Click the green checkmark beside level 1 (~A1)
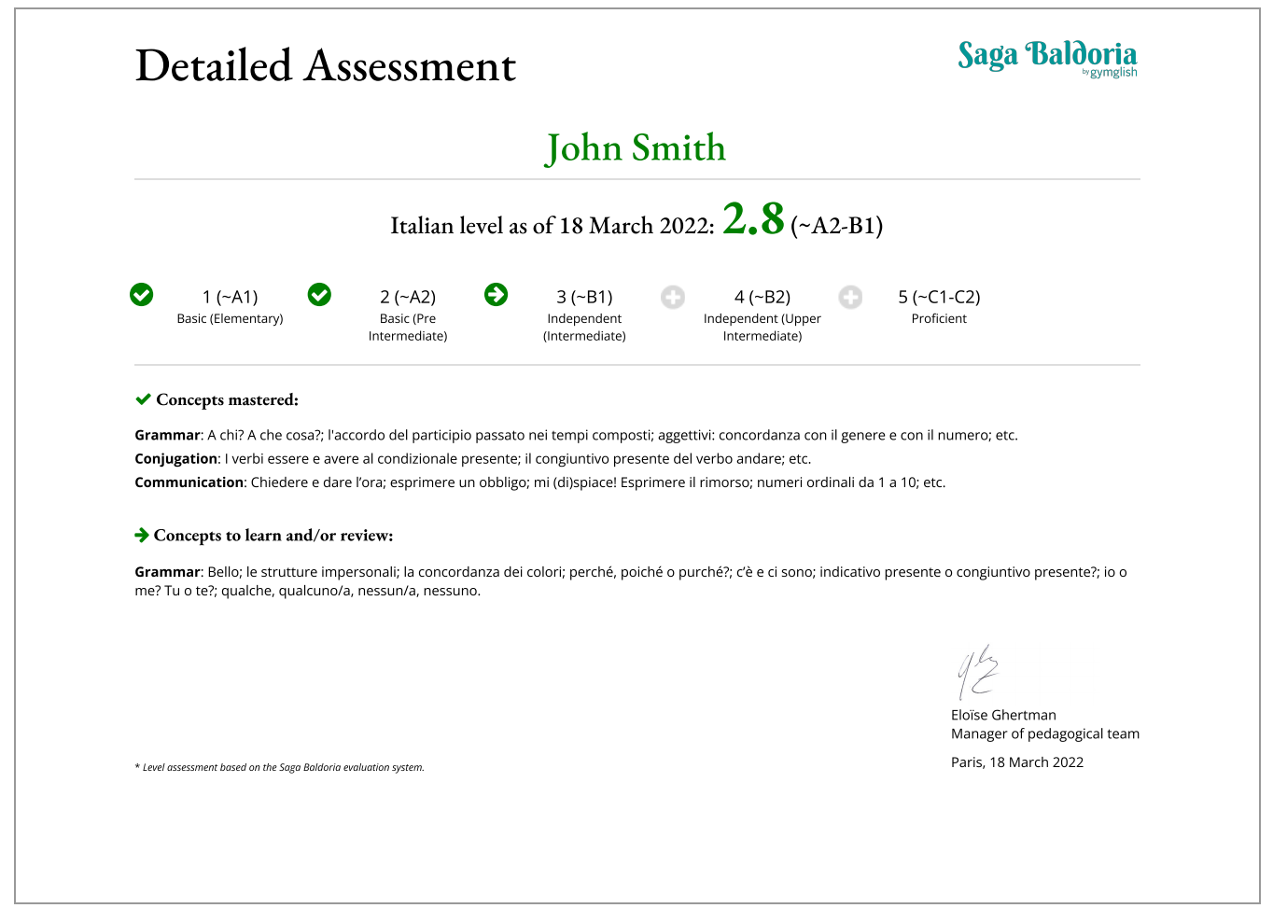1273x922 pixels. 142,295
